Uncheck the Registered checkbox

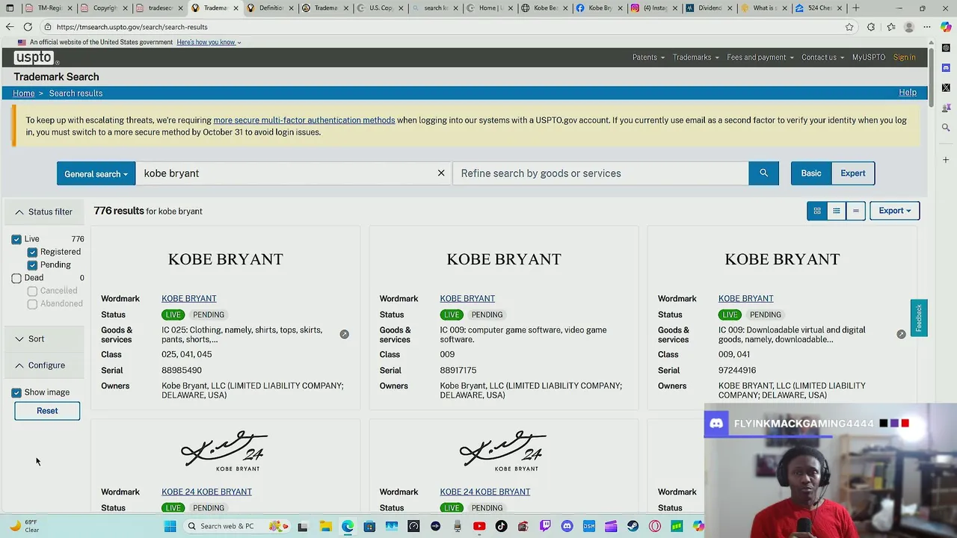tap(32, 252)
